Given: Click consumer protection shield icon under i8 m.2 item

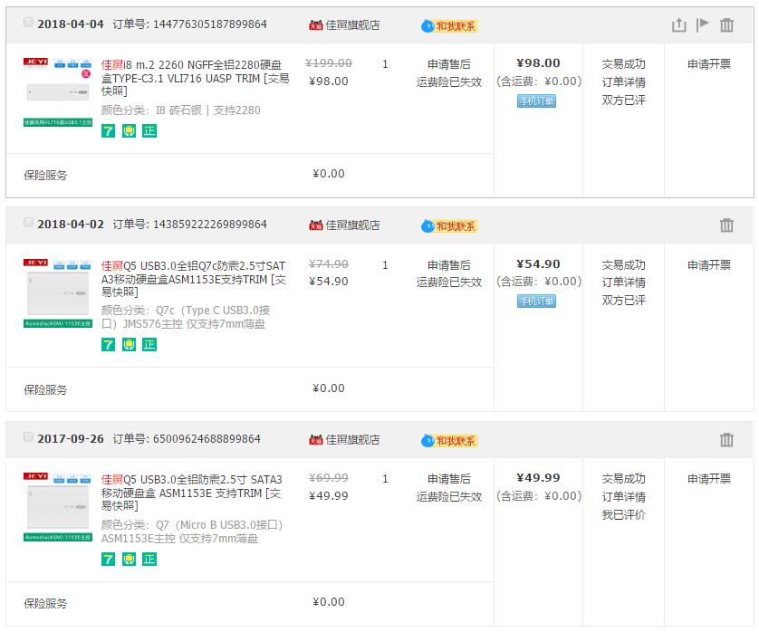Looking at the screenshot, I should coord(129,130).
